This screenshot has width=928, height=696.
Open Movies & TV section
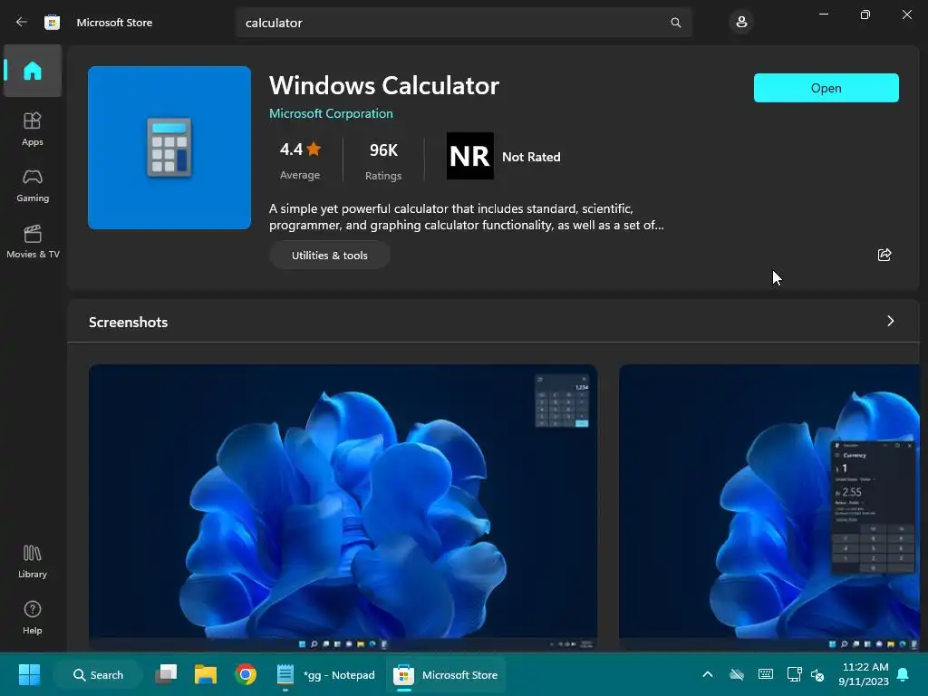(x=33, y=241)
